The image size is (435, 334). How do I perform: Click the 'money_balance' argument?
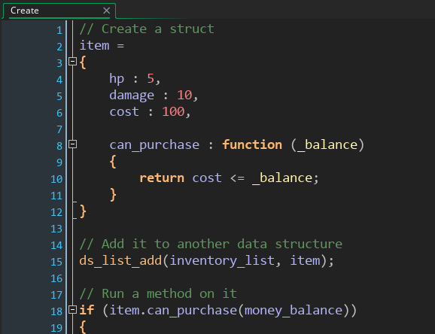pyautogui.click(x=294, y=311)
